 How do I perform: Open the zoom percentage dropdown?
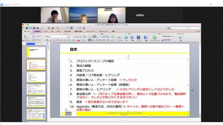pyautogui.click(x=80, y=28)
